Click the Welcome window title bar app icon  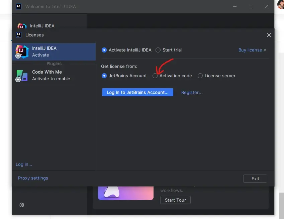point(19,6)
